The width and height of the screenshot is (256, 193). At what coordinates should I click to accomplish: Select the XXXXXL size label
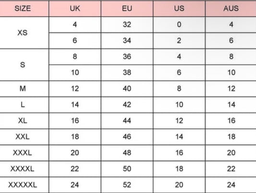click(23, 185)
